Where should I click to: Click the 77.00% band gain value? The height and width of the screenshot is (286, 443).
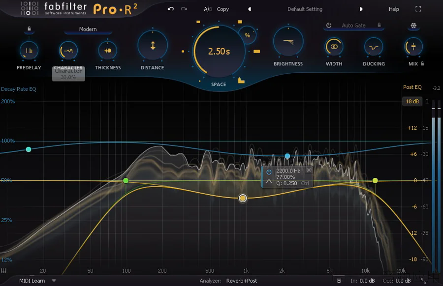285,177
